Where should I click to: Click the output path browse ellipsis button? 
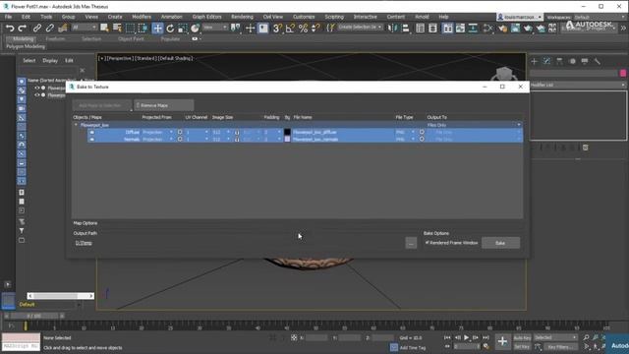[x=411, y=243]
